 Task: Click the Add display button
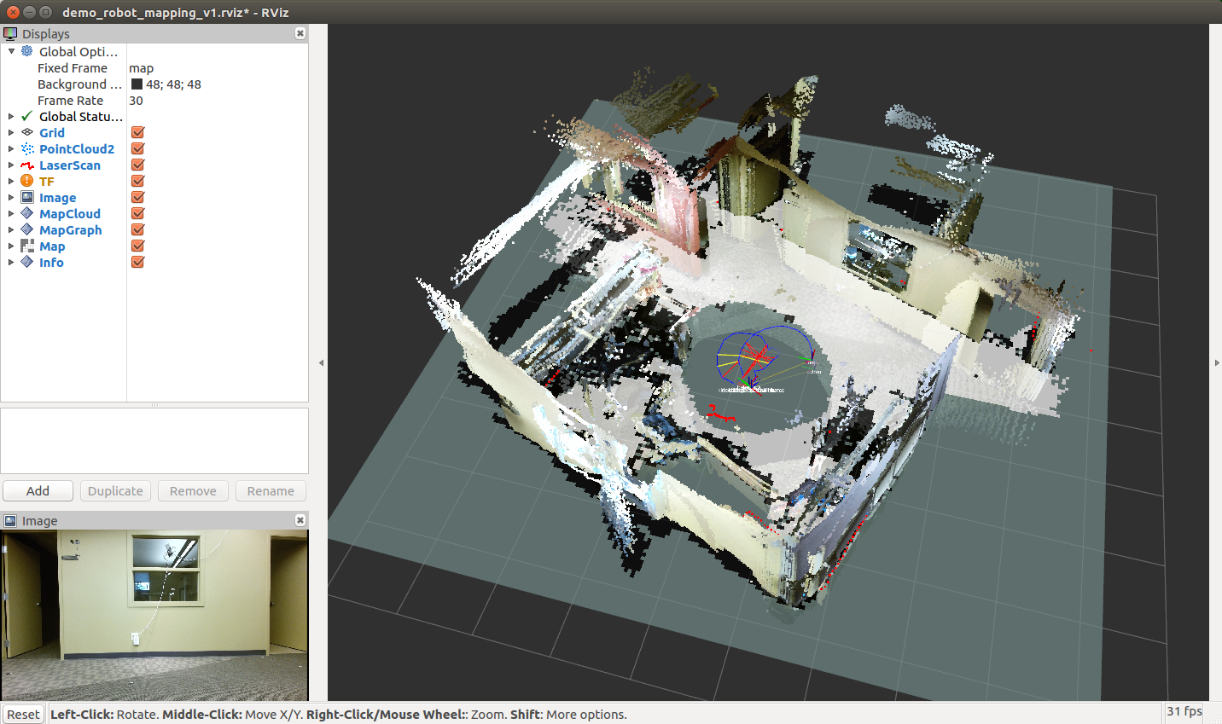(x=38, y=491)
